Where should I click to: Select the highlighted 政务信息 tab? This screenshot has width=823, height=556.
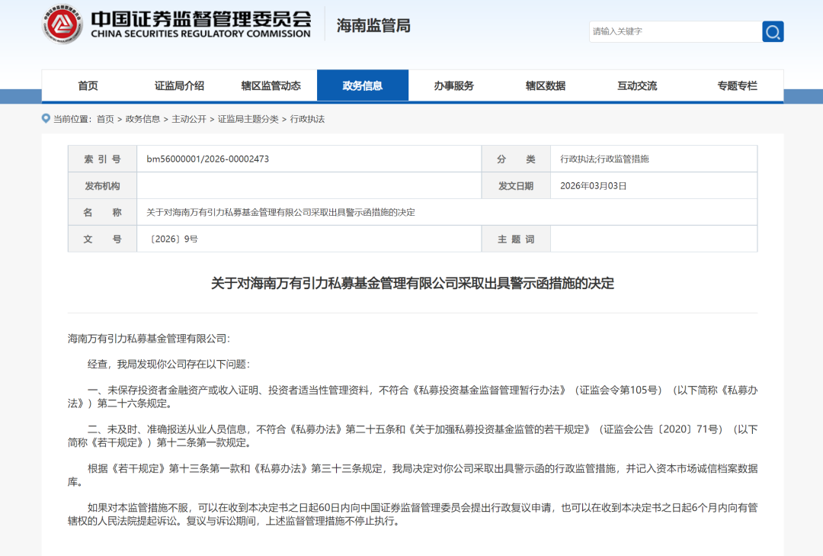363,85
